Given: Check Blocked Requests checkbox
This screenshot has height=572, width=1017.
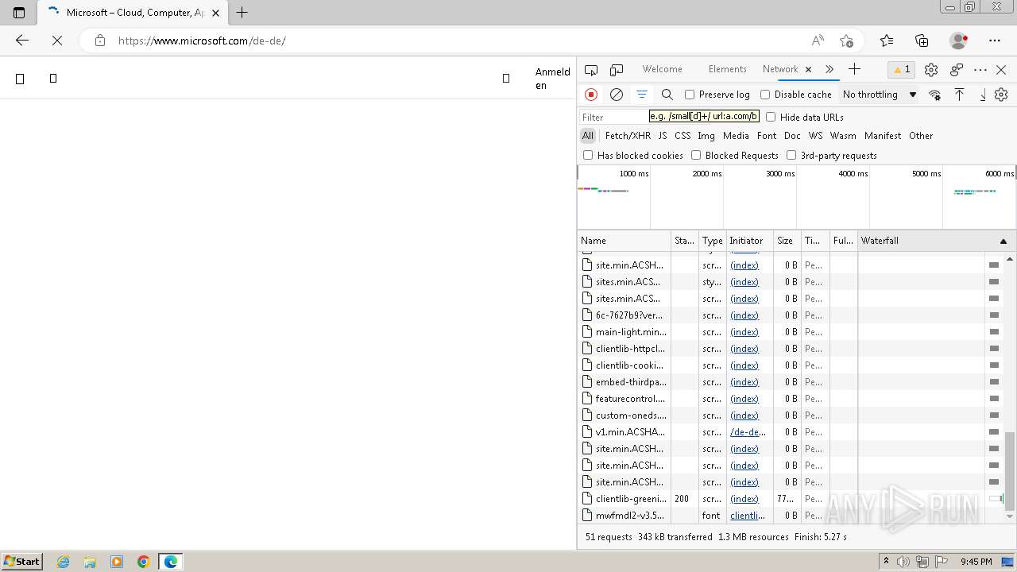Looking at the screenshot, I should pos(696,155).
